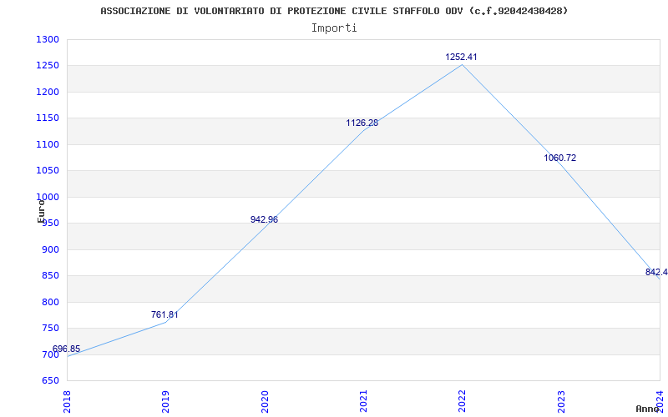Click the 1050 y-axis tick label

pos(48,171)
